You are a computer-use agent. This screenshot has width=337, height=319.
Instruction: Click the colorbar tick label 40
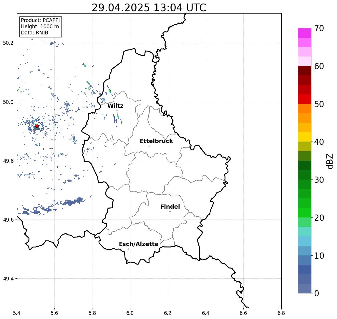319,142
